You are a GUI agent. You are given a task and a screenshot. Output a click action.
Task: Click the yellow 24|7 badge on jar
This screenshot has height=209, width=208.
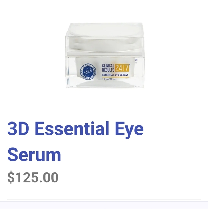(x=122, y=68)
